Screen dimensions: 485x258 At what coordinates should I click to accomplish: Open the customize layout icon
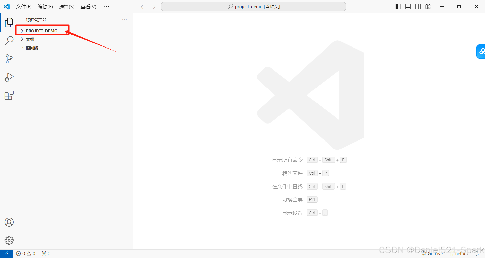[428, 7]
